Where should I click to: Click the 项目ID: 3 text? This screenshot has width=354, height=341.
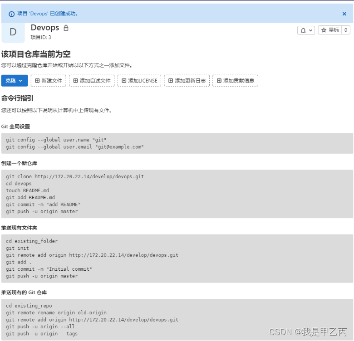tap(41, 37)
